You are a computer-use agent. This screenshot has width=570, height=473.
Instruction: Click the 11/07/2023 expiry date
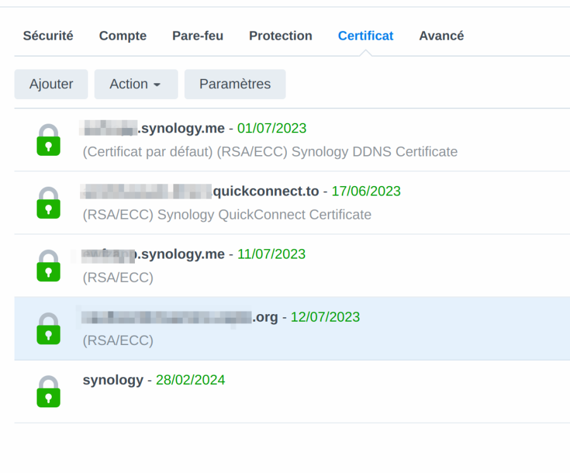[x=272, y=254]
